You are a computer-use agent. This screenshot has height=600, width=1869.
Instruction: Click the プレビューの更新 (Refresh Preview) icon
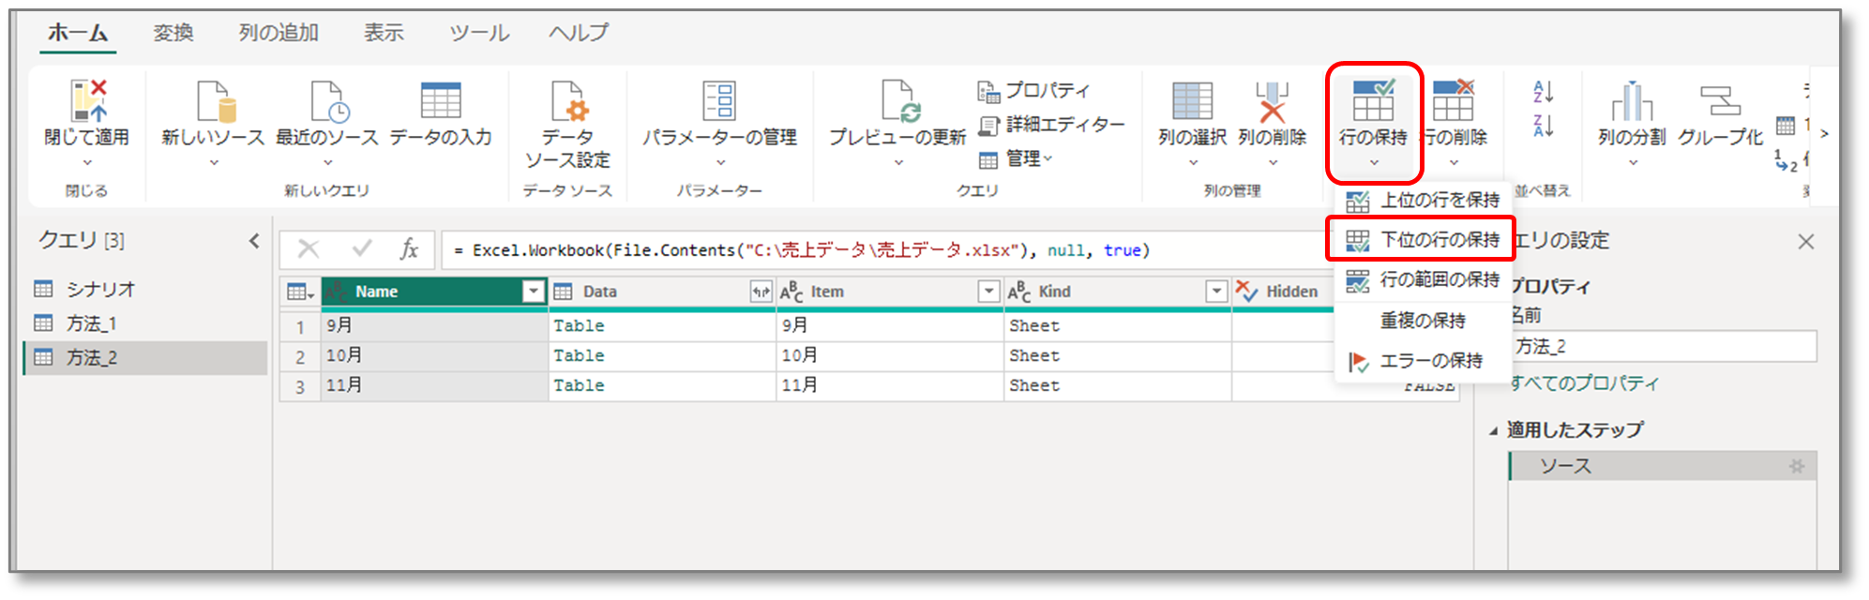[899, 101]
